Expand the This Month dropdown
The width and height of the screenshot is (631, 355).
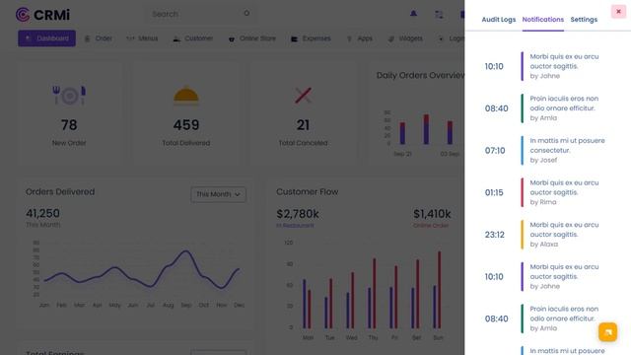(x=218, y=194)
